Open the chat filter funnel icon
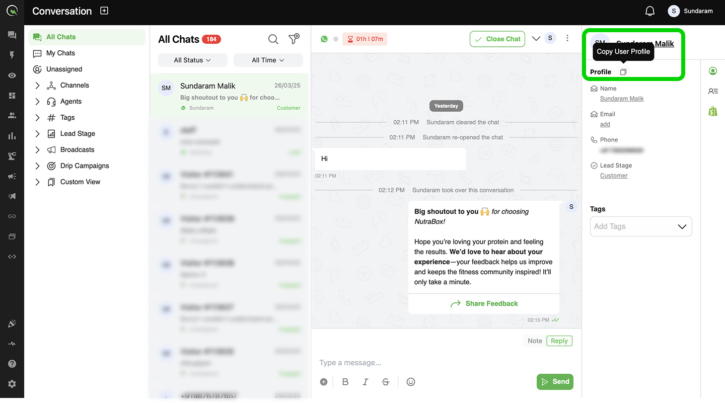The width and height of the screenshot is (725, 403). tap(294, 39)
